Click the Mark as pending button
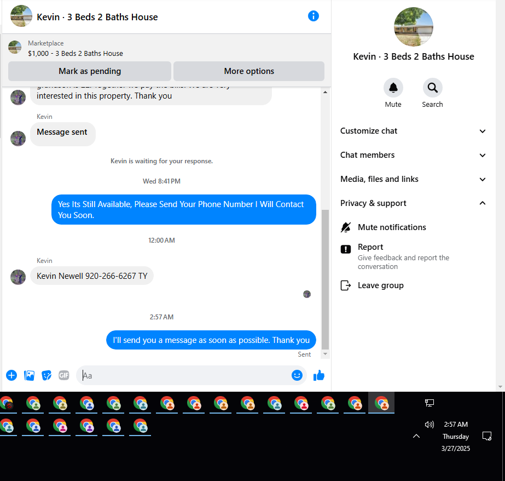 [90, 71]
